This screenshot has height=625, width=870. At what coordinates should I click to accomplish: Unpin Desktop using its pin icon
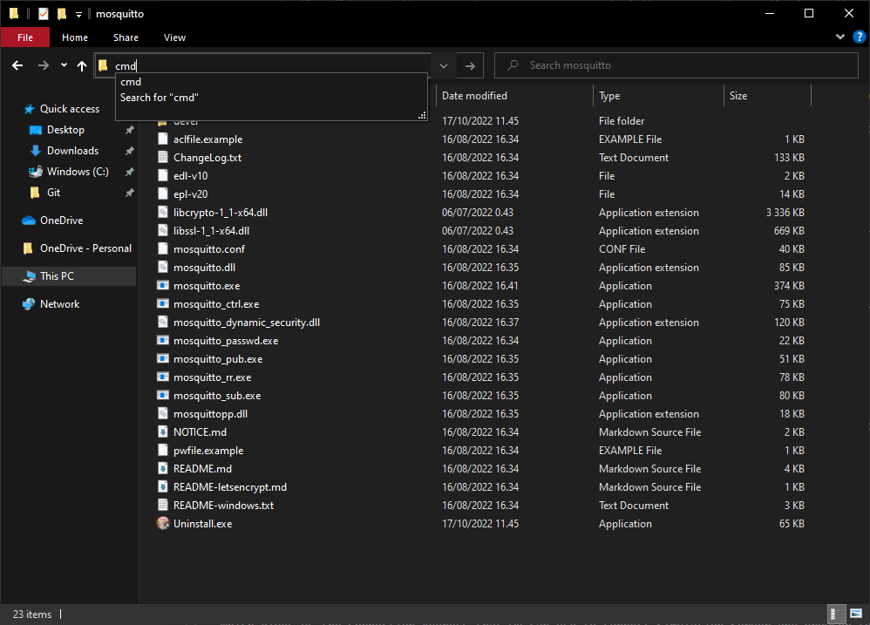coord(129,130)
